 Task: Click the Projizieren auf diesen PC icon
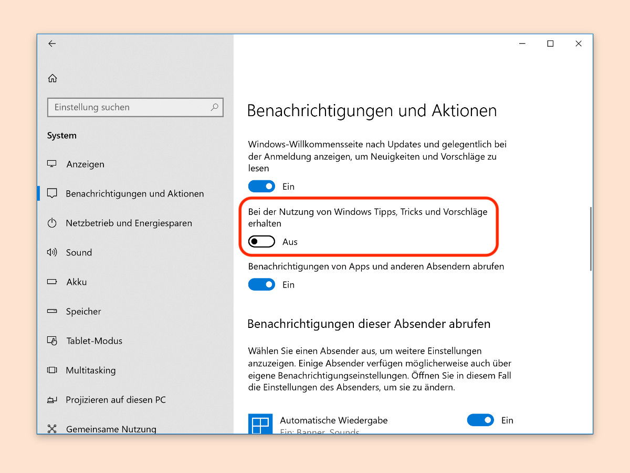tap(52, 400)
